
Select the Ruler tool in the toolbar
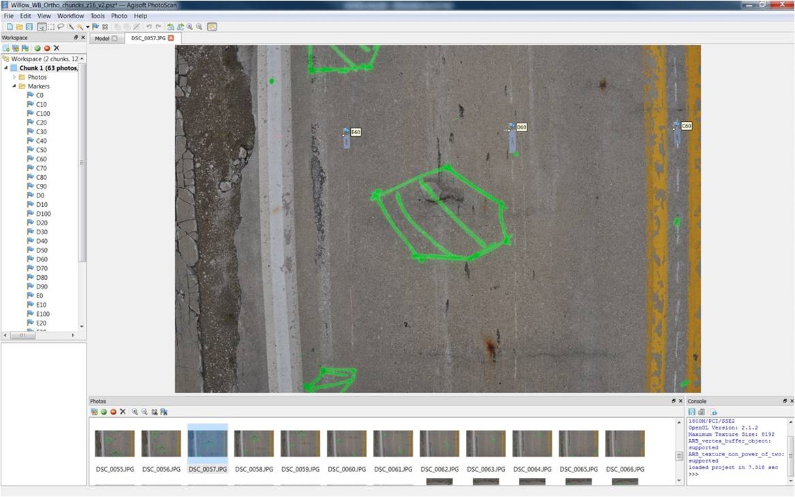pyautogui.click(x=70, y=27)
